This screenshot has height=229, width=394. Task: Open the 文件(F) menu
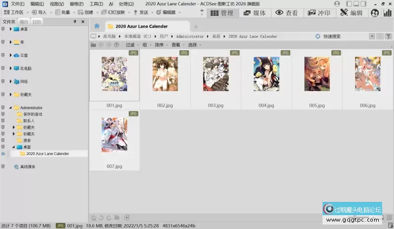pos(18,4)
